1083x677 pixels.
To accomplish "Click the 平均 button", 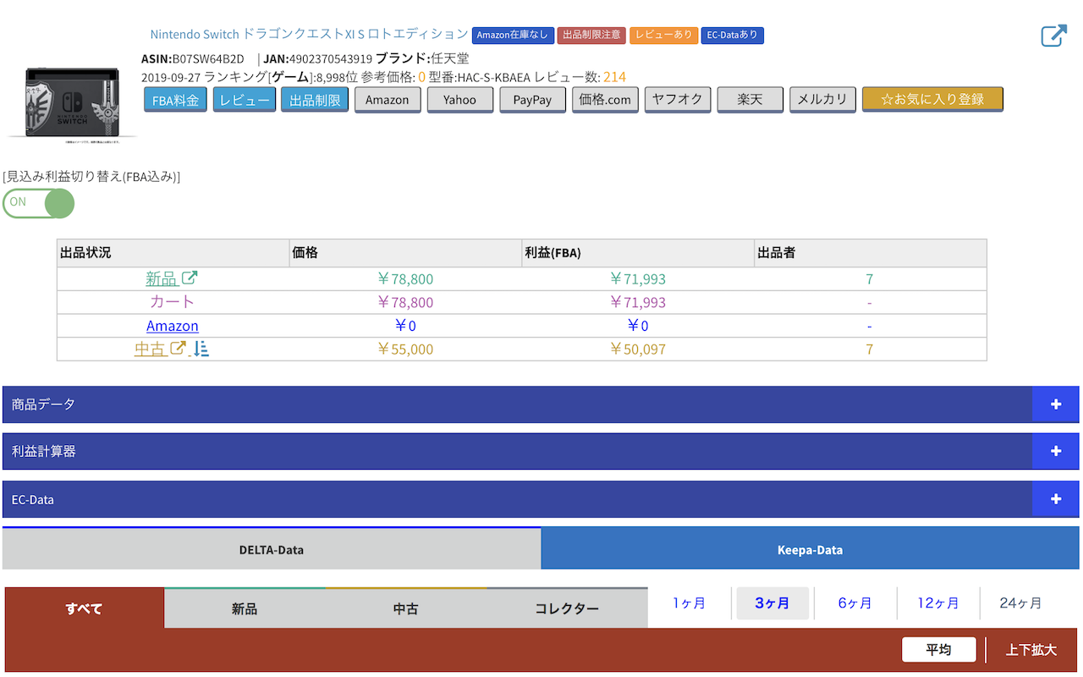I will [x=938, y=650].
